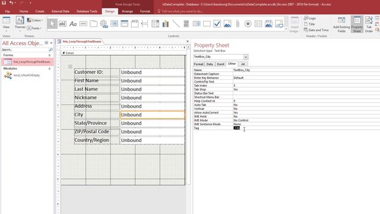Pick the Hyperlink control (globe icon)
380x214 pixels.
pos(104,24)
